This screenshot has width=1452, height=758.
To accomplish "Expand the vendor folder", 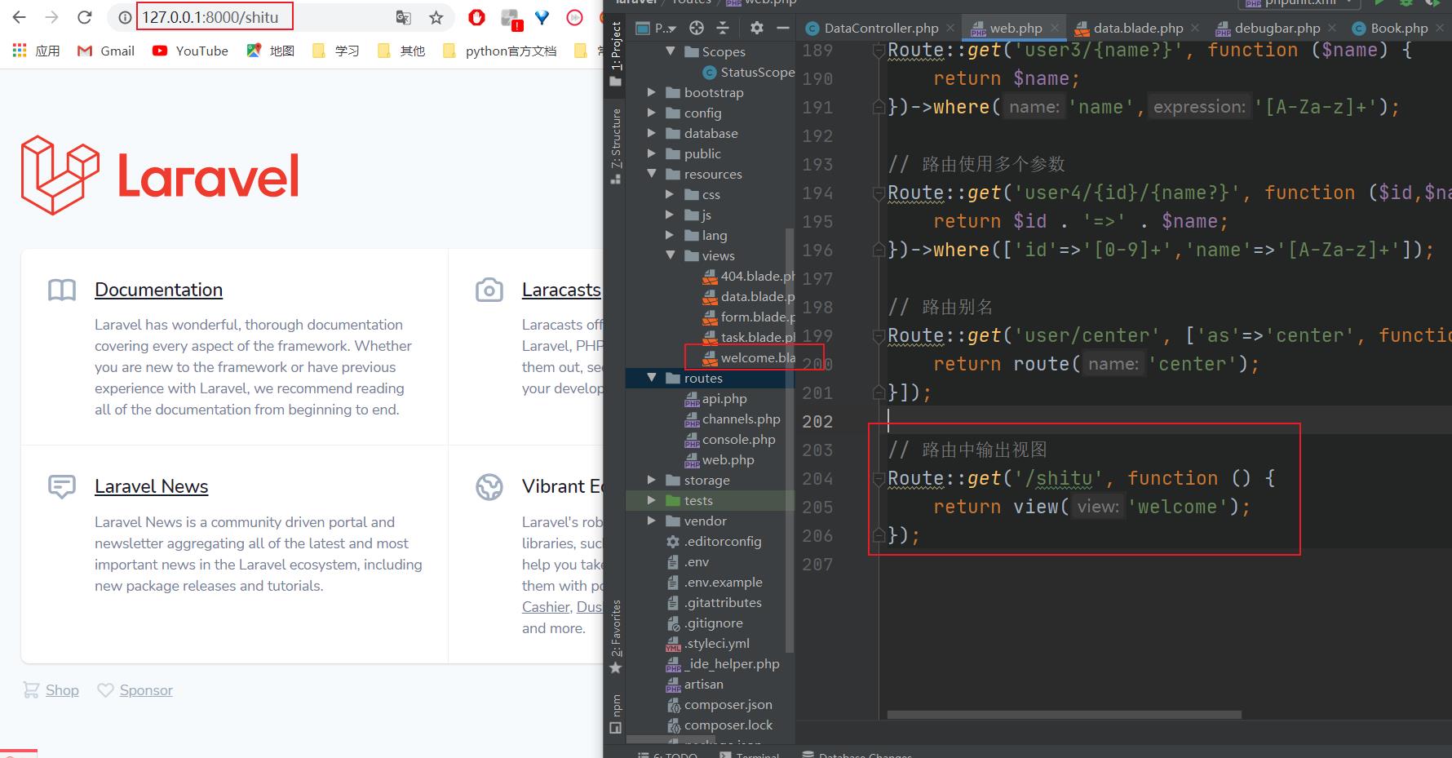I will [x=652, y=521].
